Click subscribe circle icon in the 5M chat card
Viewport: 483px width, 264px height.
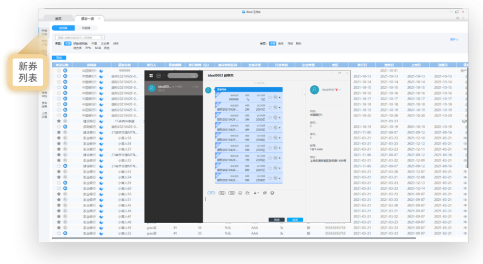pos(275,137)
